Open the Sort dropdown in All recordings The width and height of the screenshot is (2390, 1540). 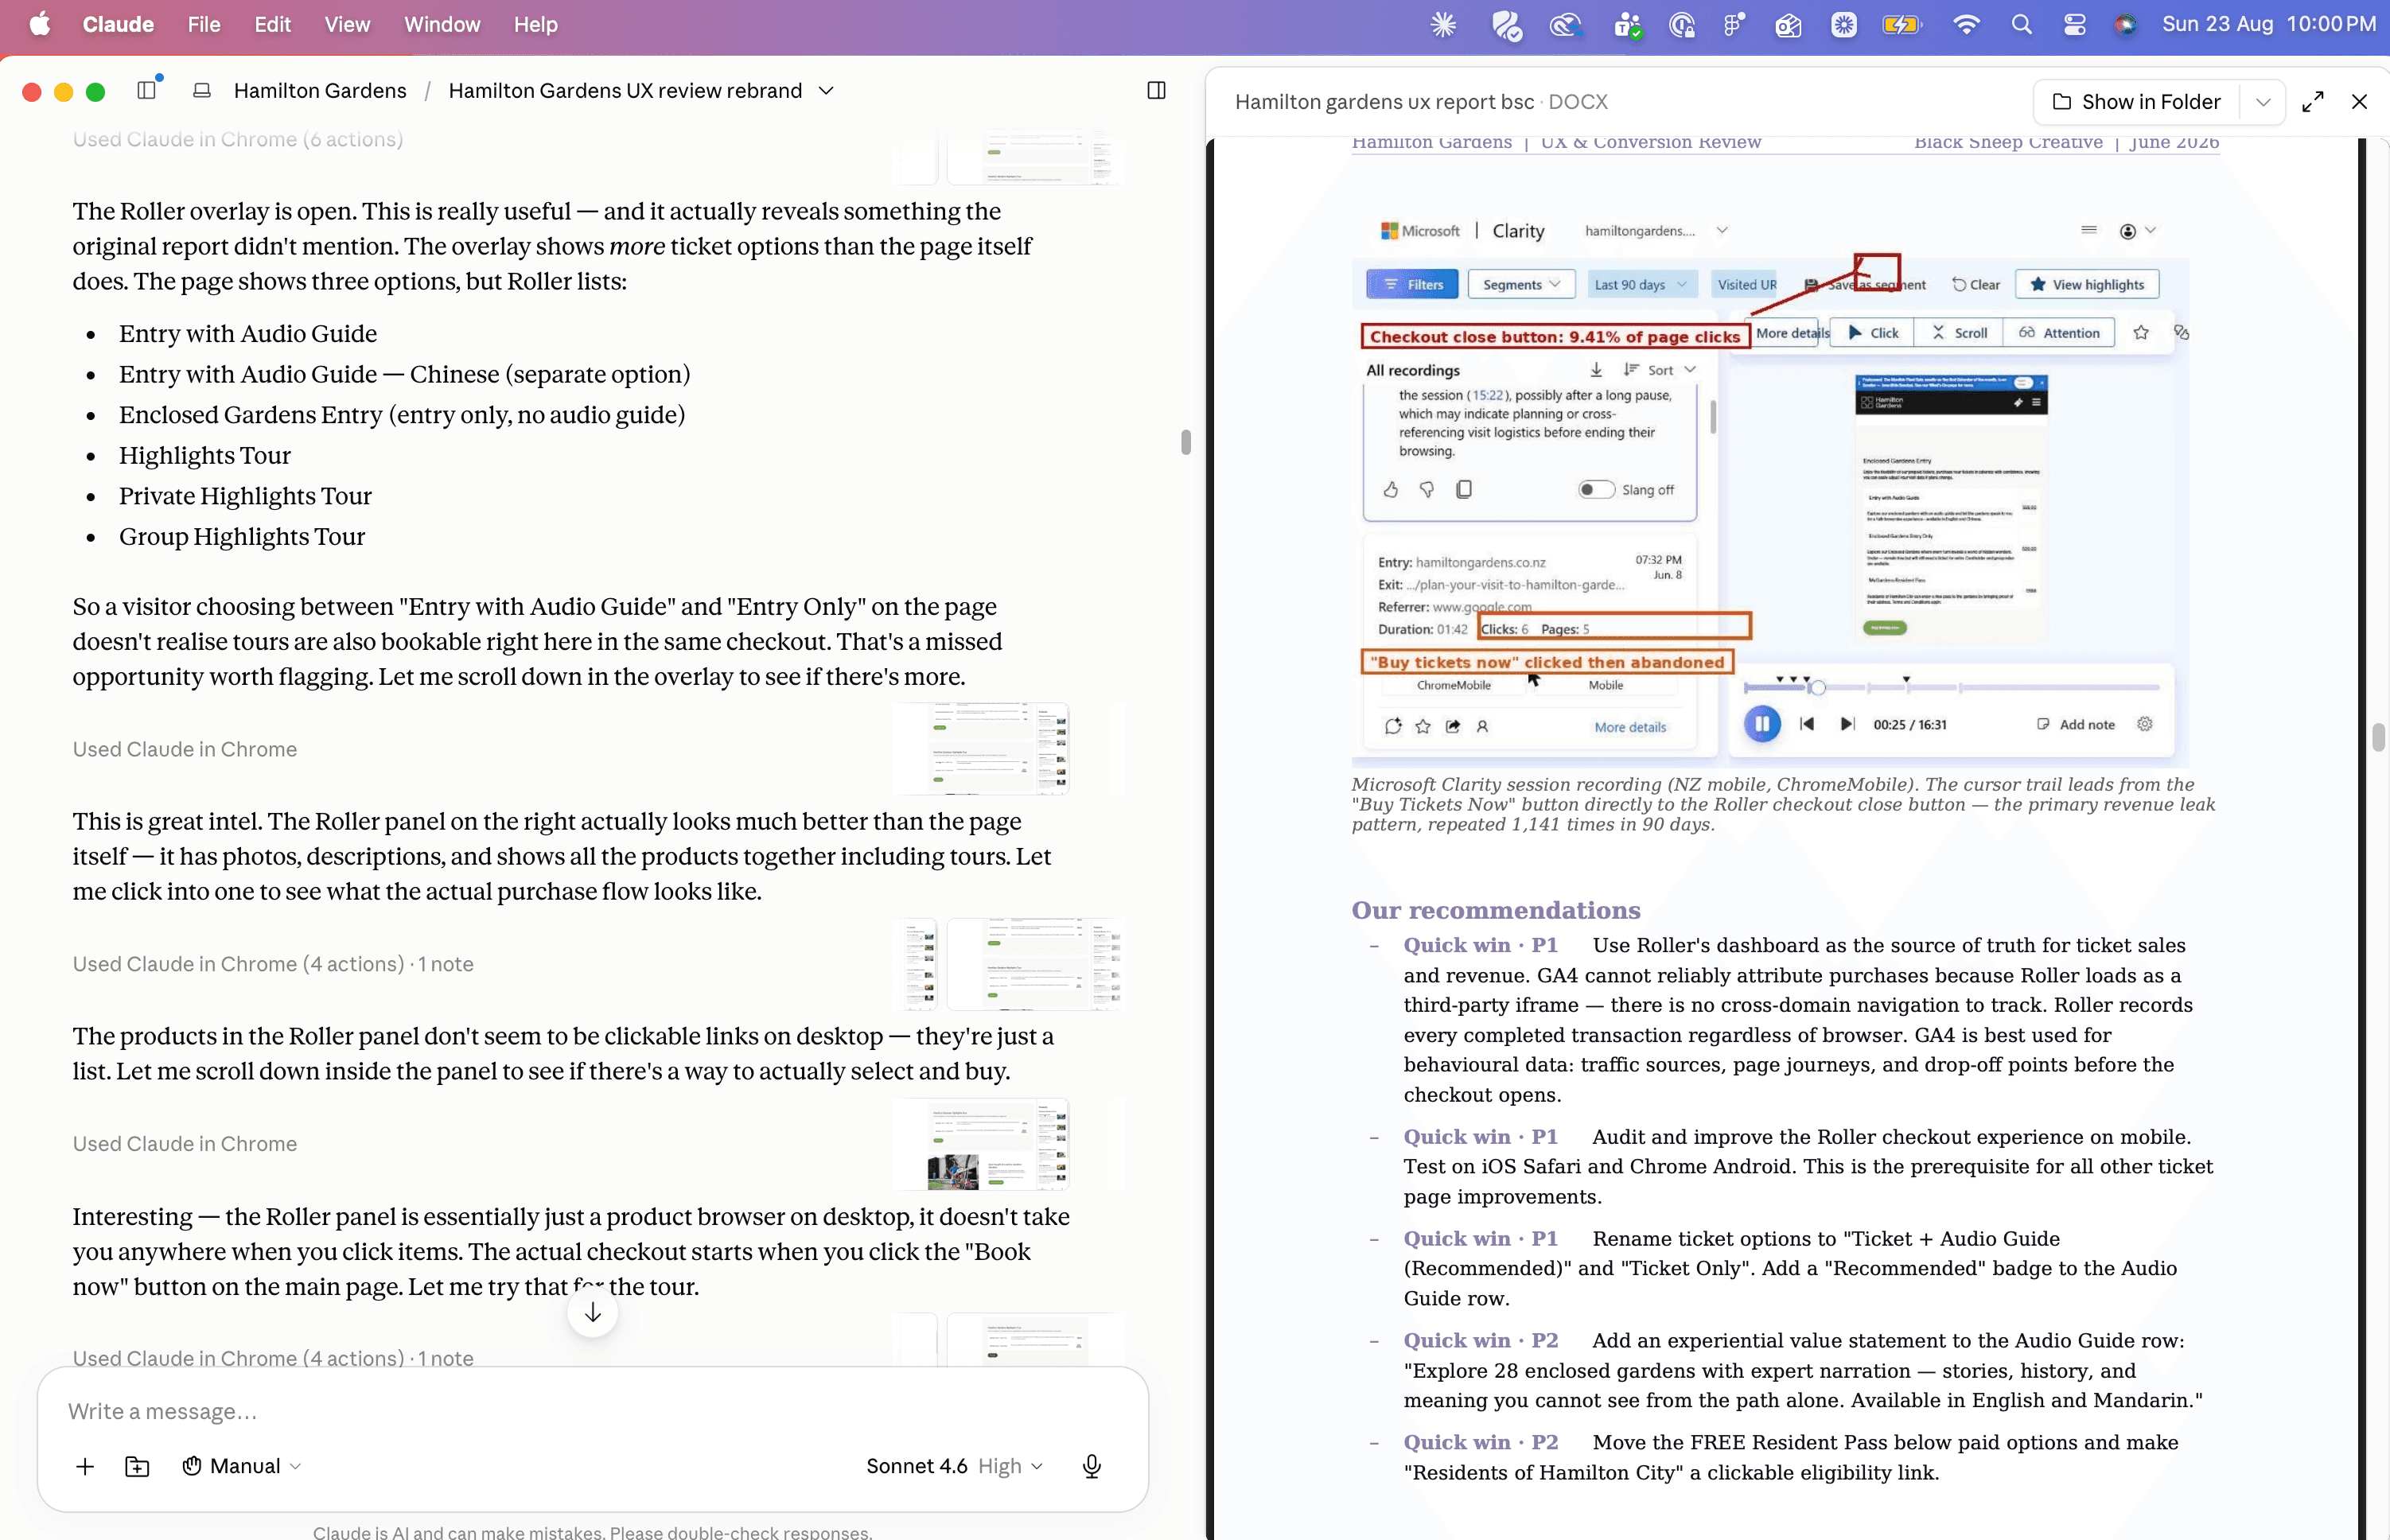1660,370
